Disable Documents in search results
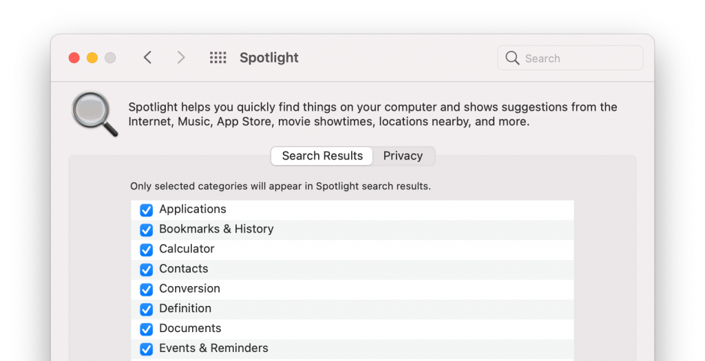Image resolution: width=705 pixels, height=361 pixels. click(146, 329)
